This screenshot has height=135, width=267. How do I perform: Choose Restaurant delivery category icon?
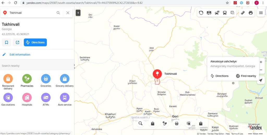tap(8, 79)
